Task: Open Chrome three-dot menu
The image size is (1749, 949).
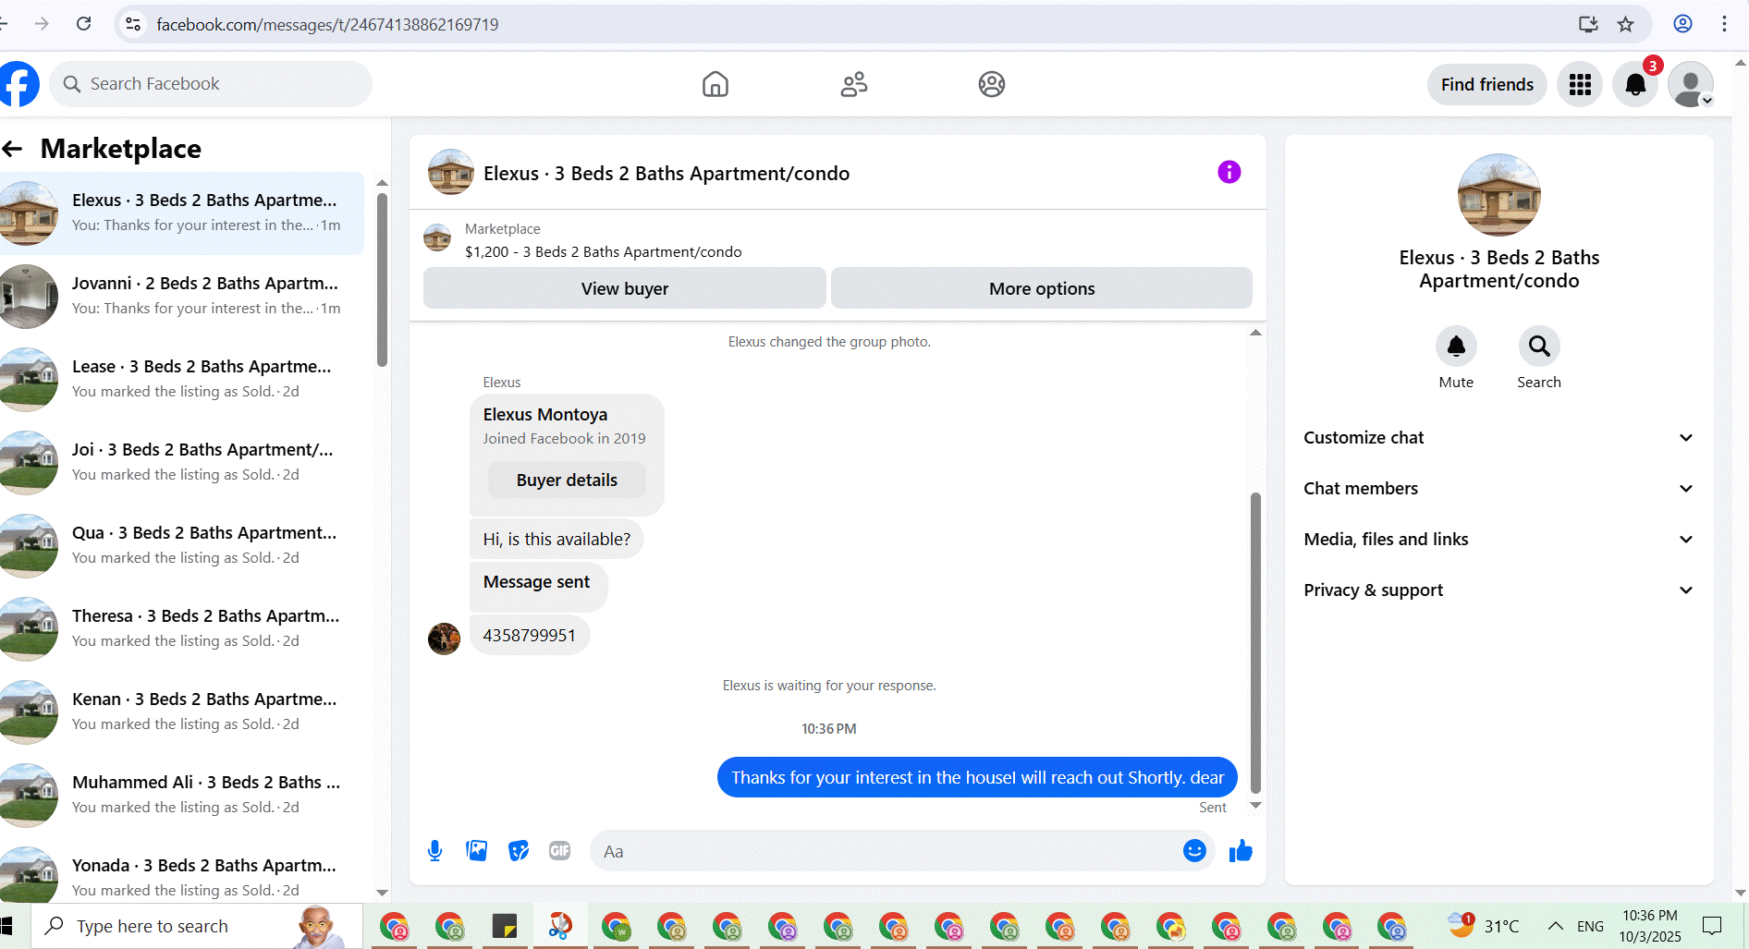Action: (1724, 24)
